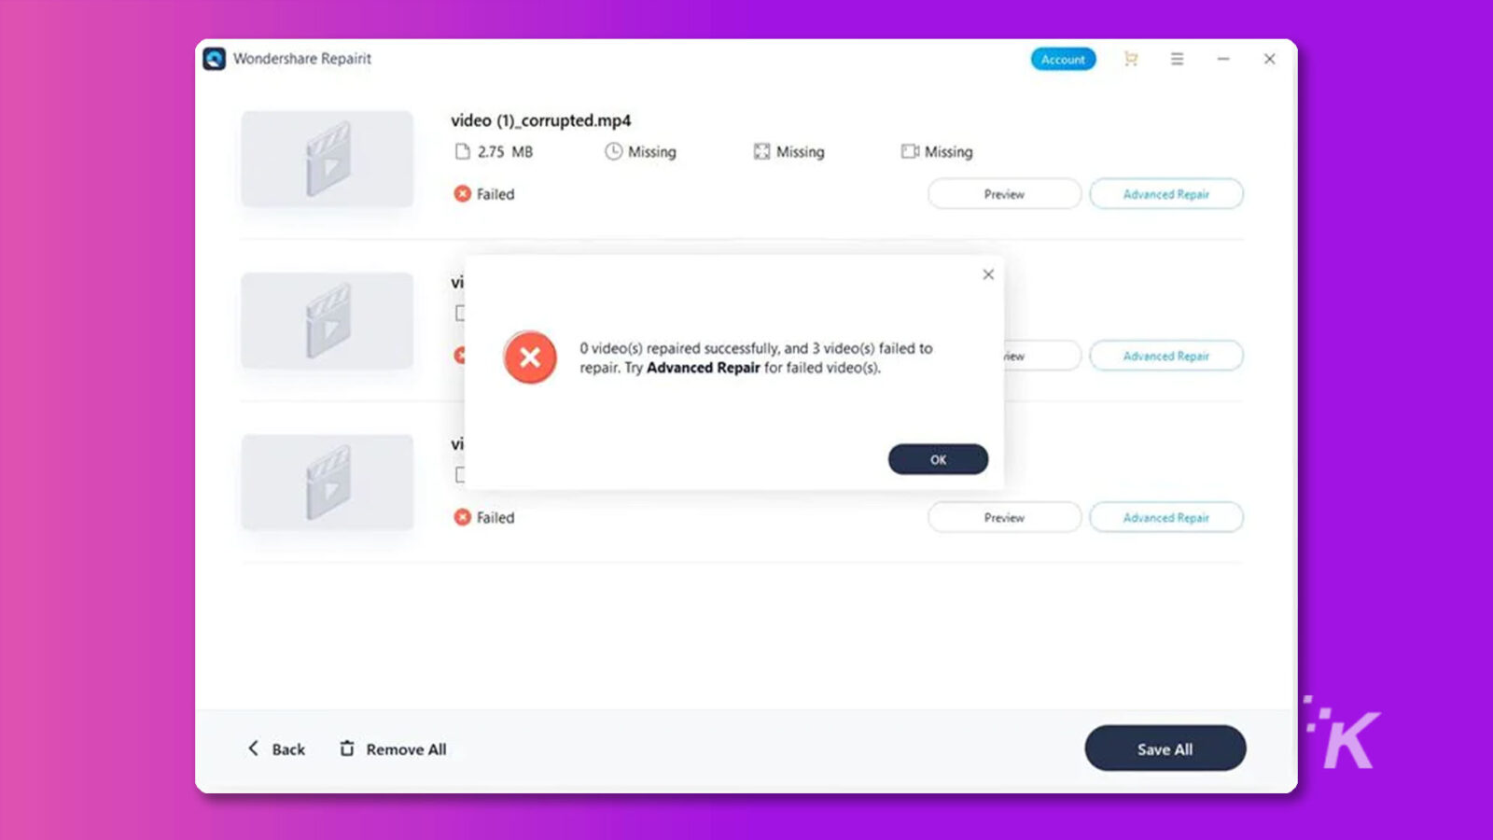Preview the third failed video

pos(1004,517)
